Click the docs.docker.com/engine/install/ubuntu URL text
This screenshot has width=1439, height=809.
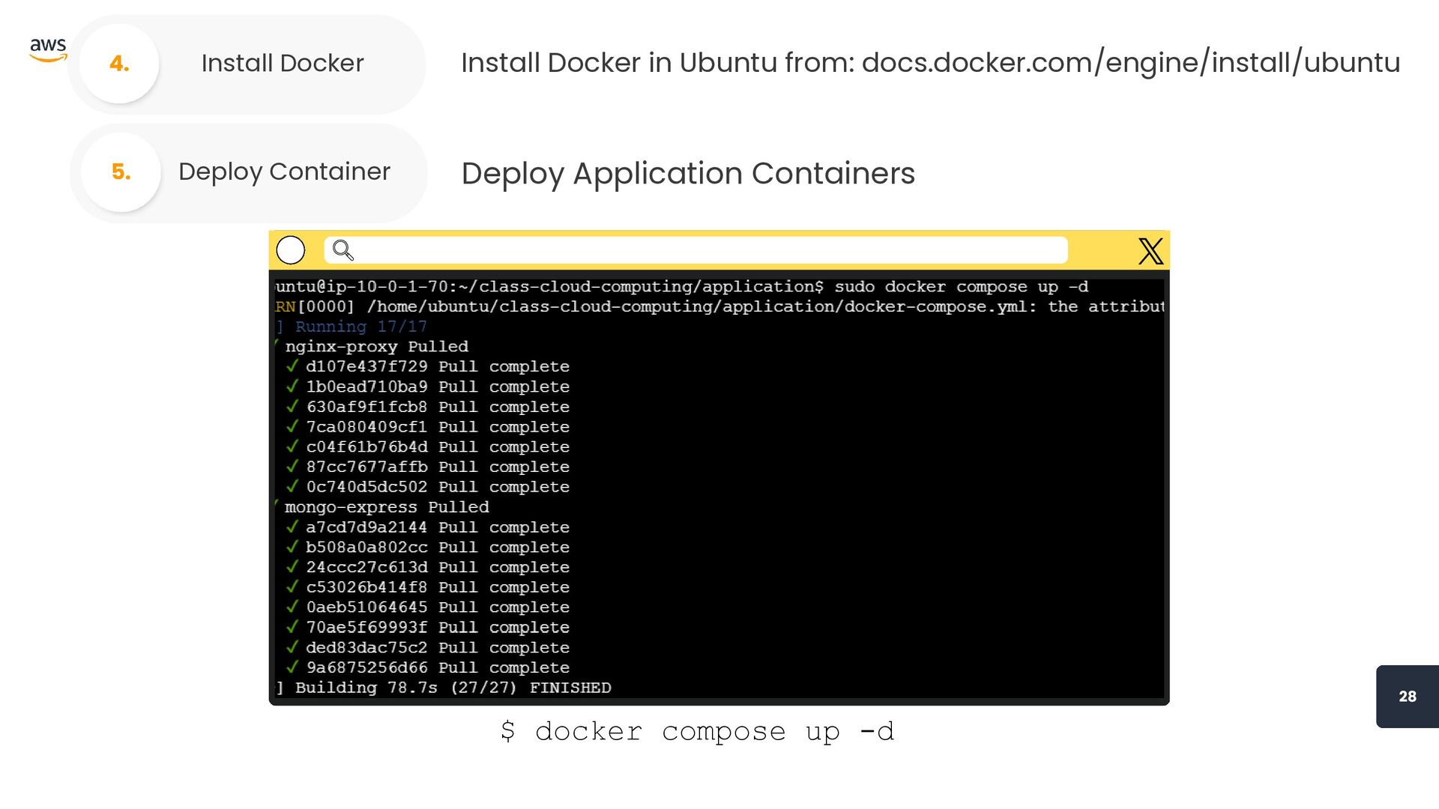(x=1130, y=63)
